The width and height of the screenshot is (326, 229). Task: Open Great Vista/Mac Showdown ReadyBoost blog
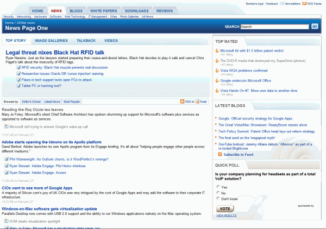262,125
